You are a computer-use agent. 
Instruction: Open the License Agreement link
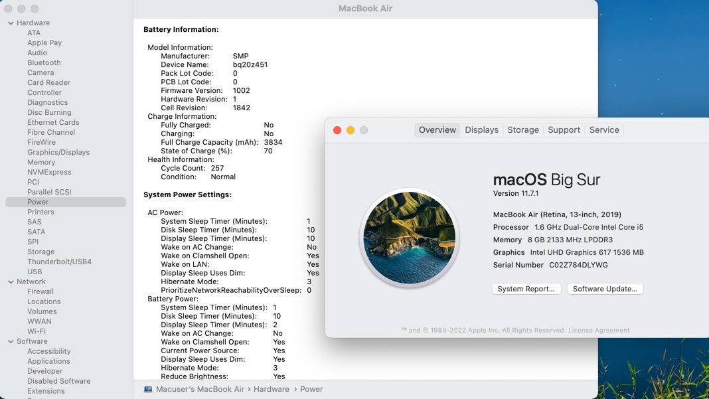(x=599, y=331)
